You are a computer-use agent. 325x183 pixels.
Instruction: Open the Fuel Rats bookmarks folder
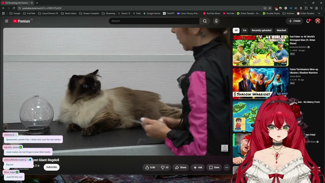(x=29, y=13)
